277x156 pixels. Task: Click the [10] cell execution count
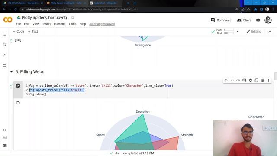[x=18, y=40]
